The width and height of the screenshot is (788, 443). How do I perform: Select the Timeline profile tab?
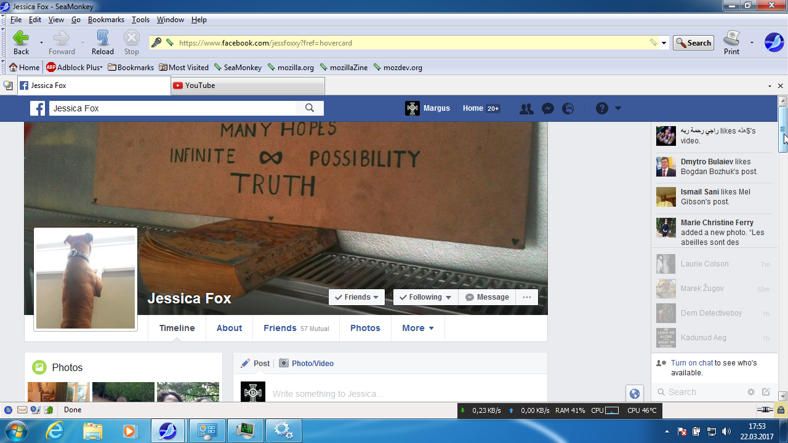177,328
